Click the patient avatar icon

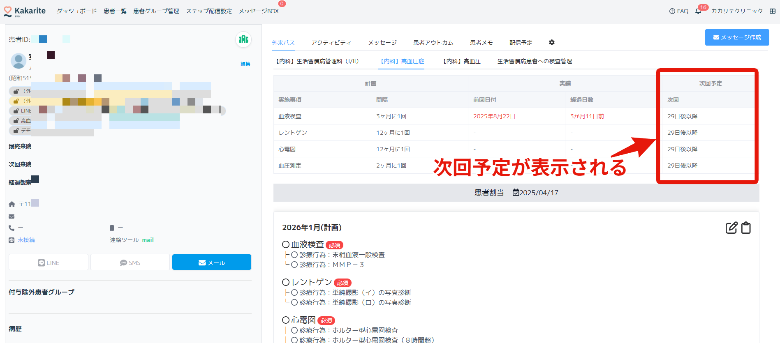(x=18, y=61)
